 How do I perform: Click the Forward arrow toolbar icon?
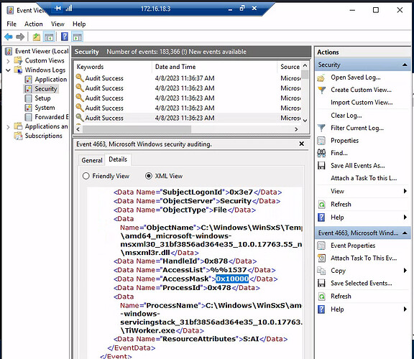click(20, 37)
